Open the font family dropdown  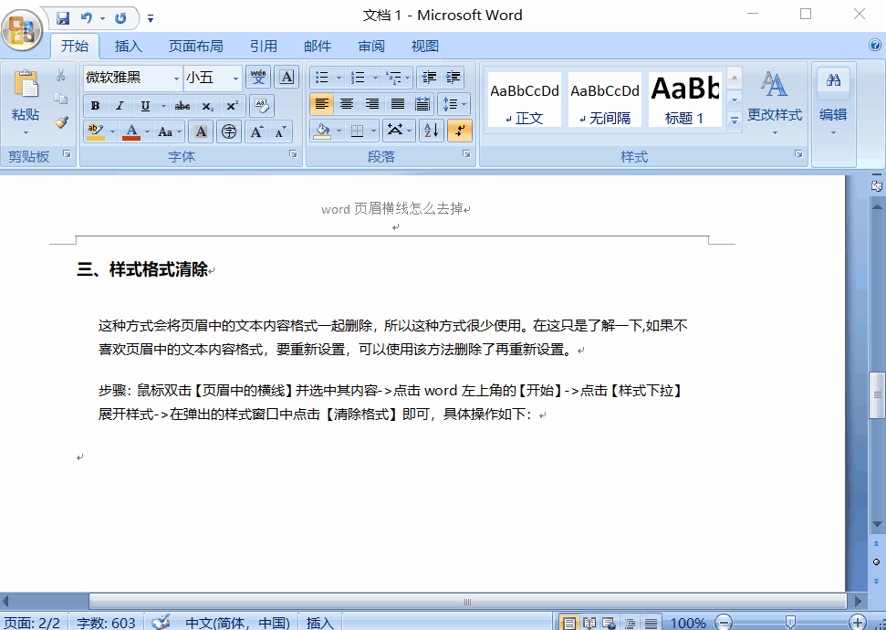click(176, 79)
